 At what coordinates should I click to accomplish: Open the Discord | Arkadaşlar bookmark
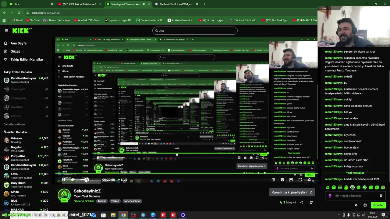click(x=57, y=20)
